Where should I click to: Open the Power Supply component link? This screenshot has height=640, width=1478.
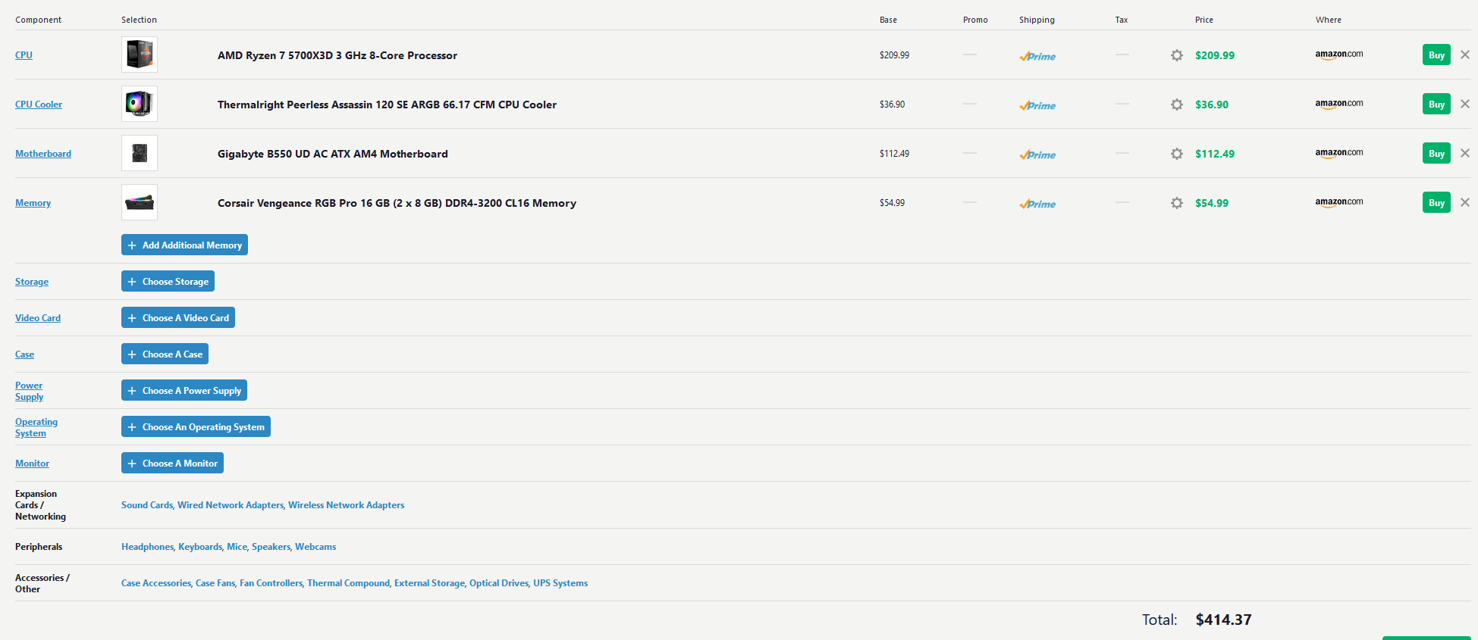tap(29, 391)
